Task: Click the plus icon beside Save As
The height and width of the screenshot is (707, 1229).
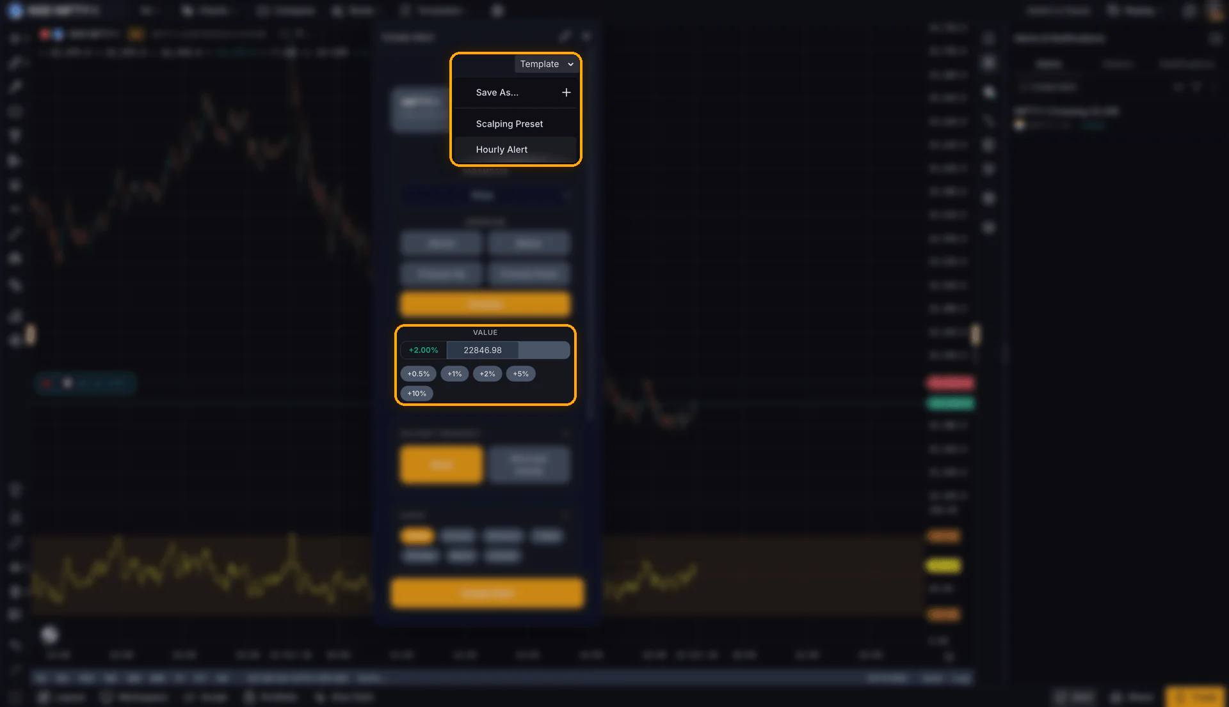Action: (x=566, y=93)
